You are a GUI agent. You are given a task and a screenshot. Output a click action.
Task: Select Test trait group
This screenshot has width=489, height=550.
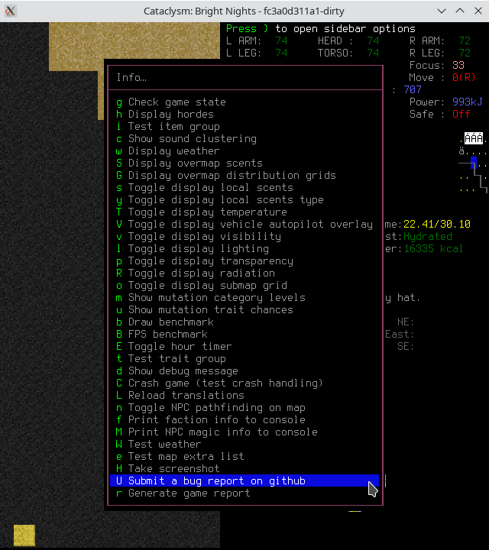point(244,359)
